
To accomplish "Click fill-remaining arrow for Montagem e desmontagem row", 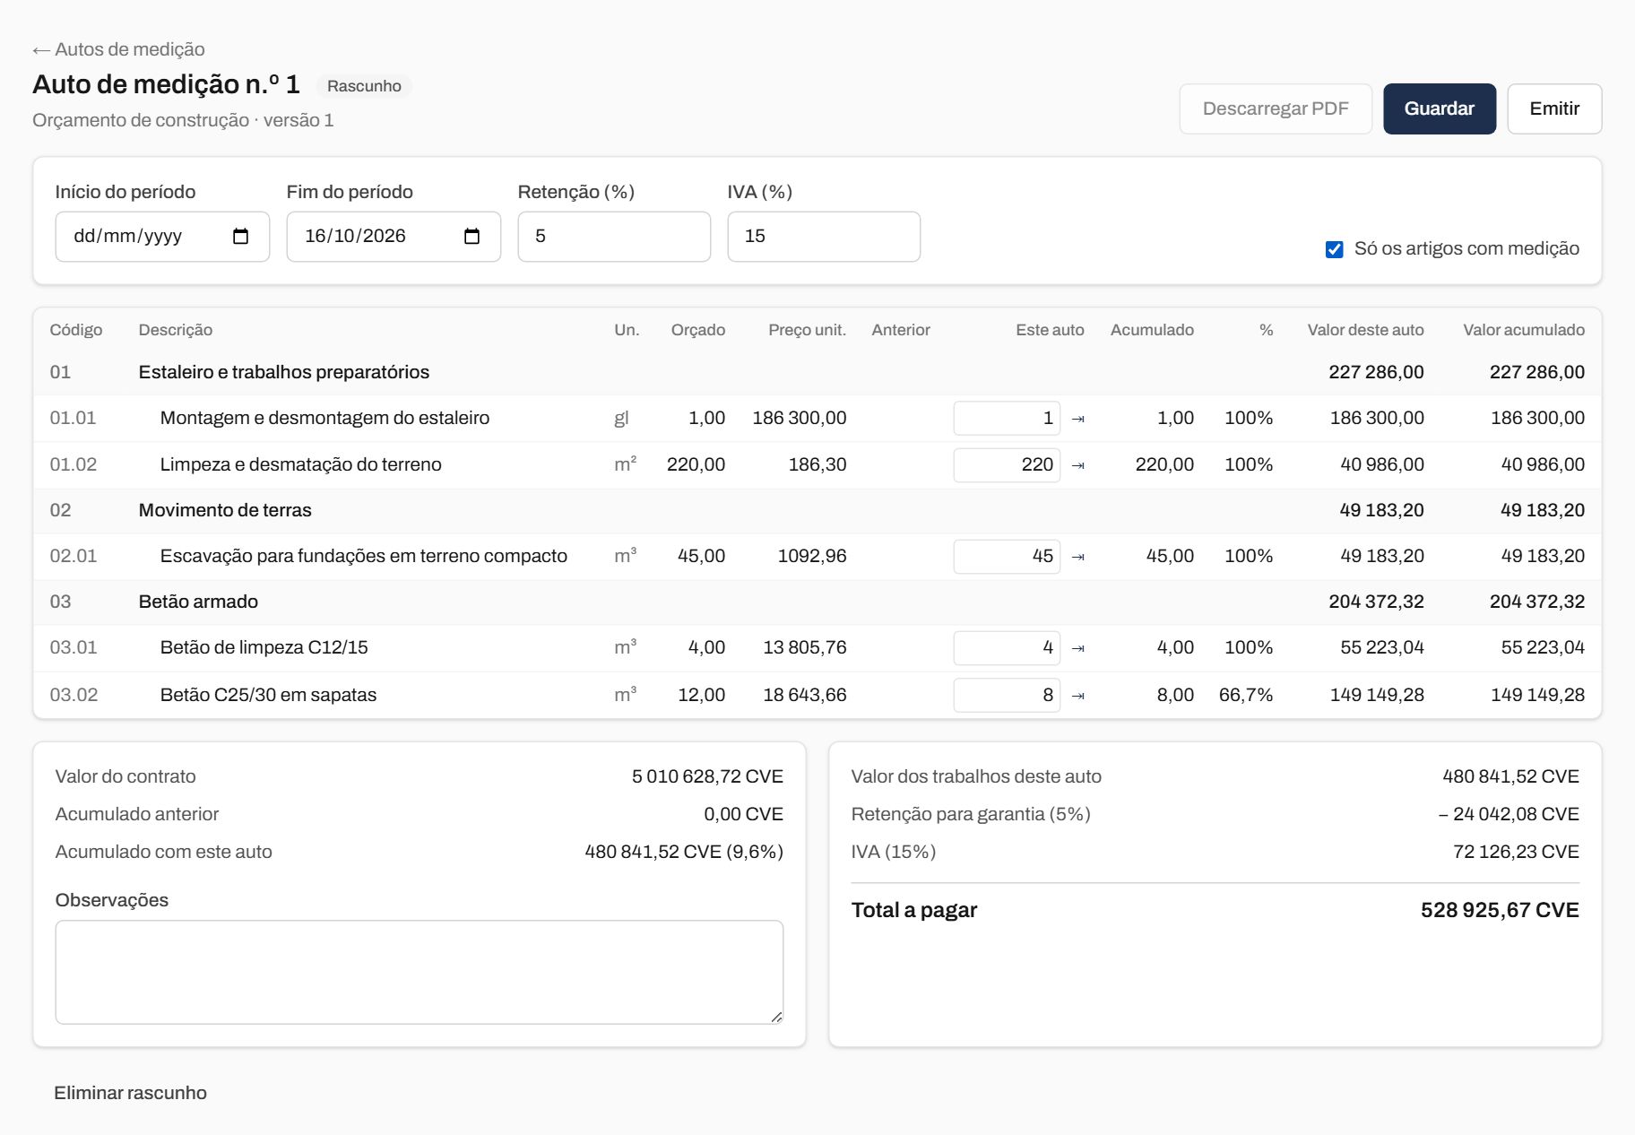I will 1078,419.
